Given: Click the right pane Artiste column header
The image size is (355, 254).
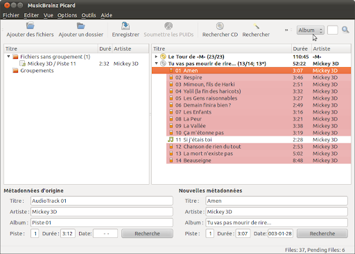Looking at the screenshot, I should tap(331, 48).
